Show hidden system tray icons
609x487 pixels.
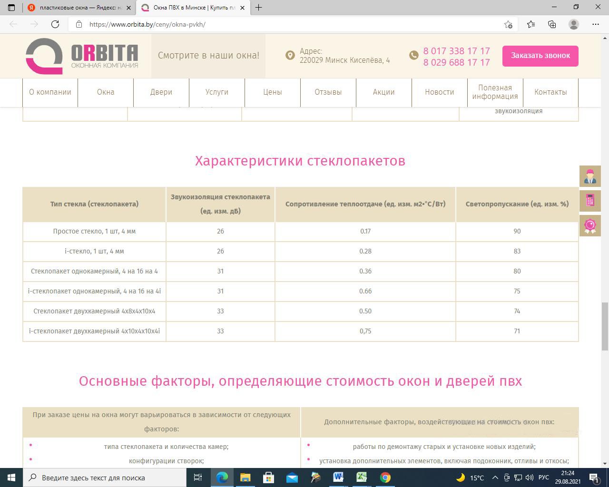[x=495, y=477]
